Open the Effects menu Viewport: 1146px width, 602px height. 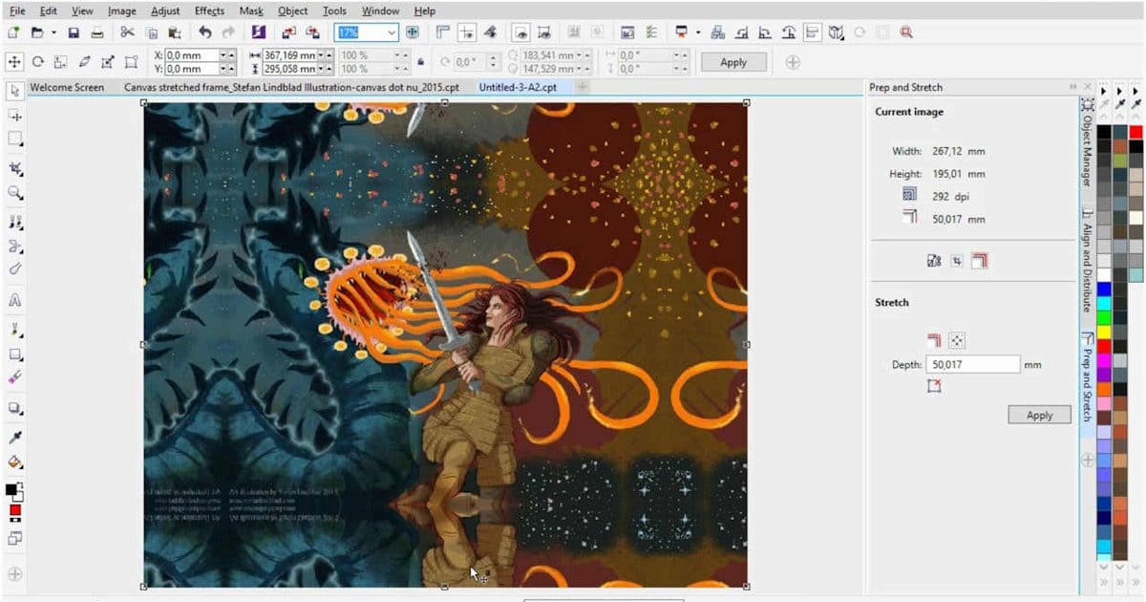[209, 11]
